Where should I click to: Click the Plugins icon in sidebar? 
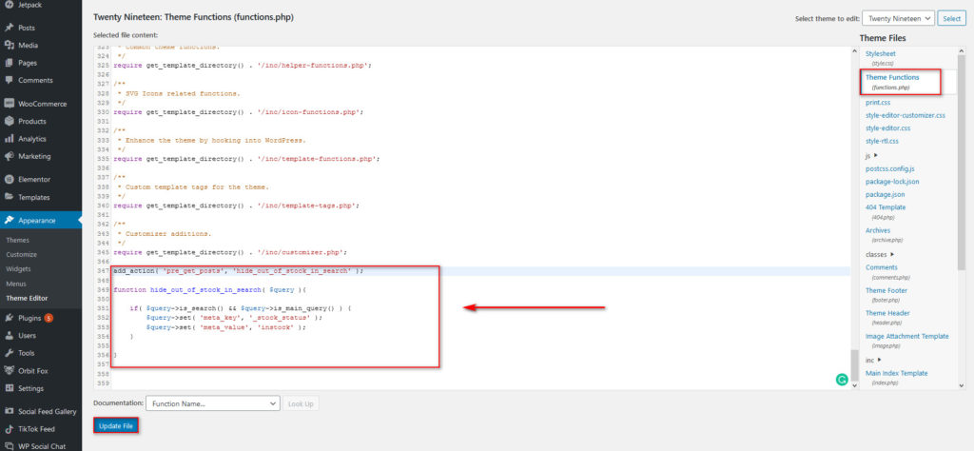(9, 318)
